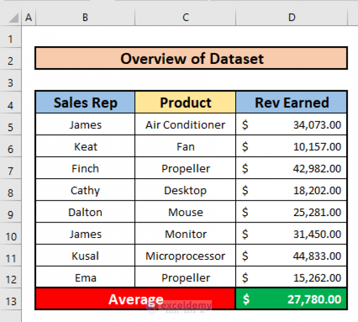
Task: Click the 42,982.00 revenue cell
Action: (x=291, y=168)
